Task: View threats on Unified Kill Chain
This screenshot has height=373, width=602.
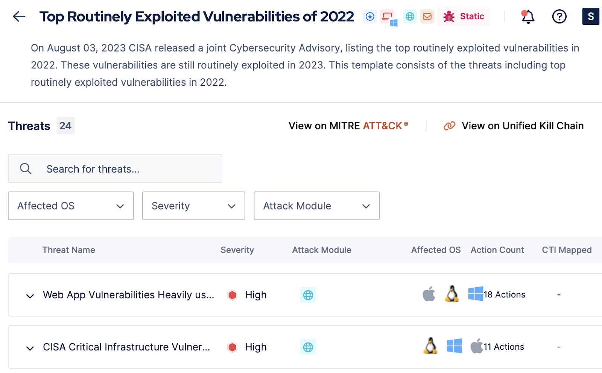Action: click(514, 126)
